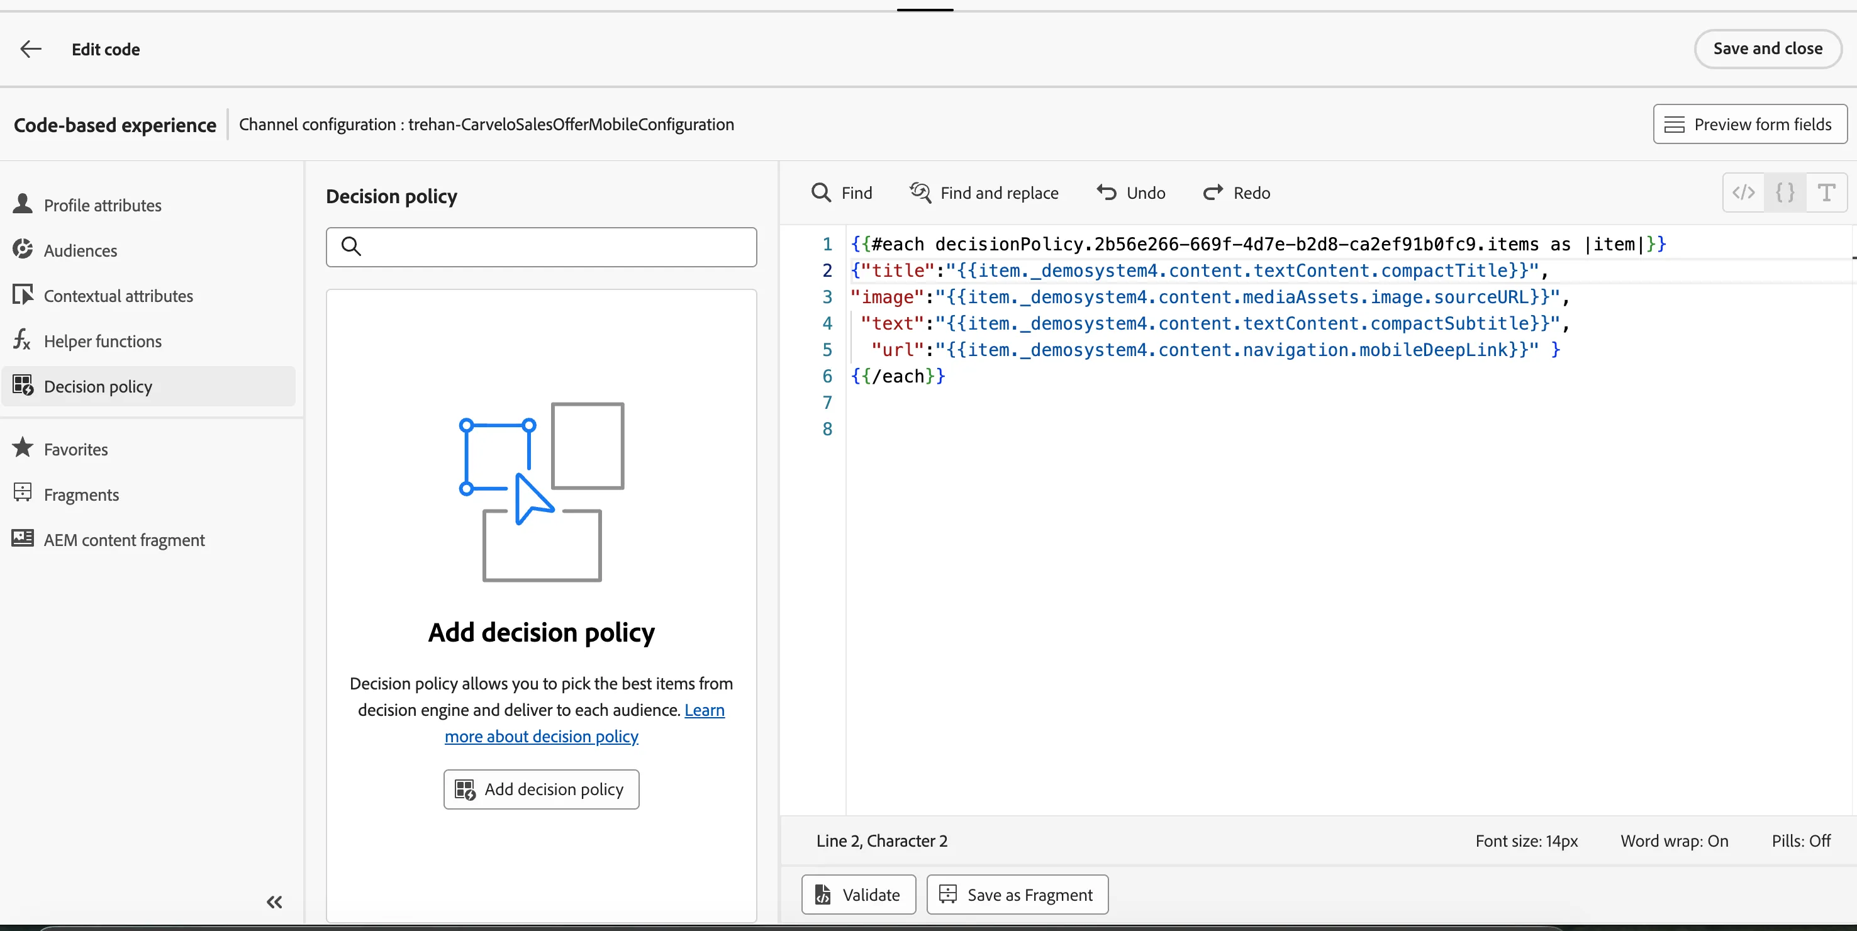Click Find in editor toolbar
The image size is (1857, 931).
pyautogui.click(x=842, y=192)
